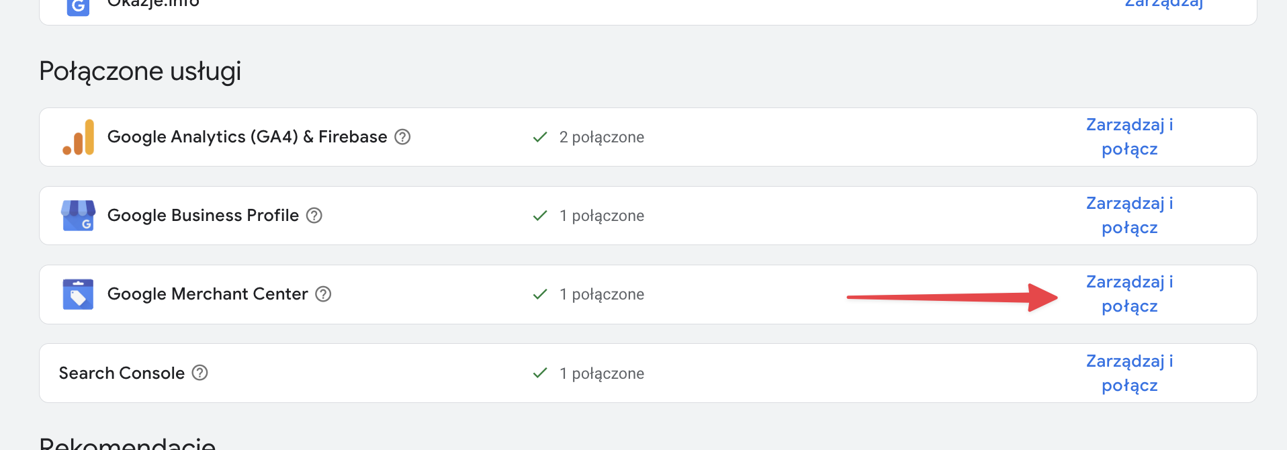Open help icon next to Search Console
Screen dimensions: 1287x450
pyautogui.click(x=199, y=373)
